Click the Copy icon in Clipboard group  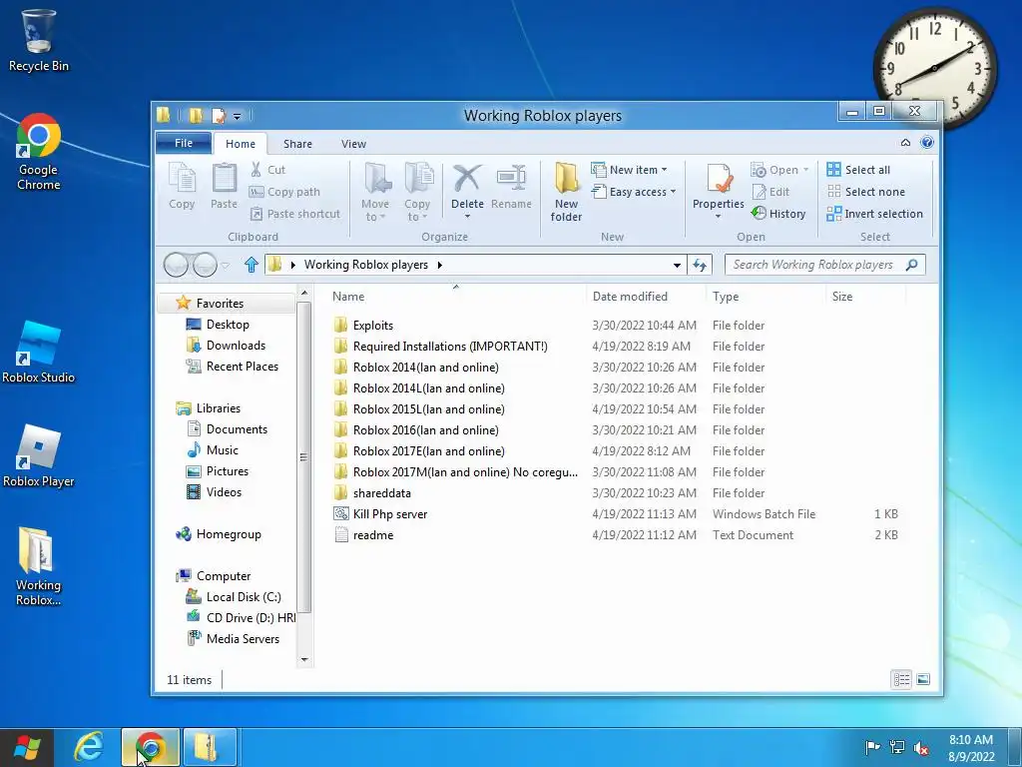point(182,186)
